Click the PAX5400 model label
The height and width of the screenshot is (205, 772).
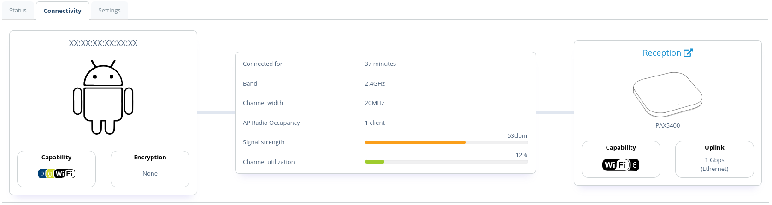(667, 125)
